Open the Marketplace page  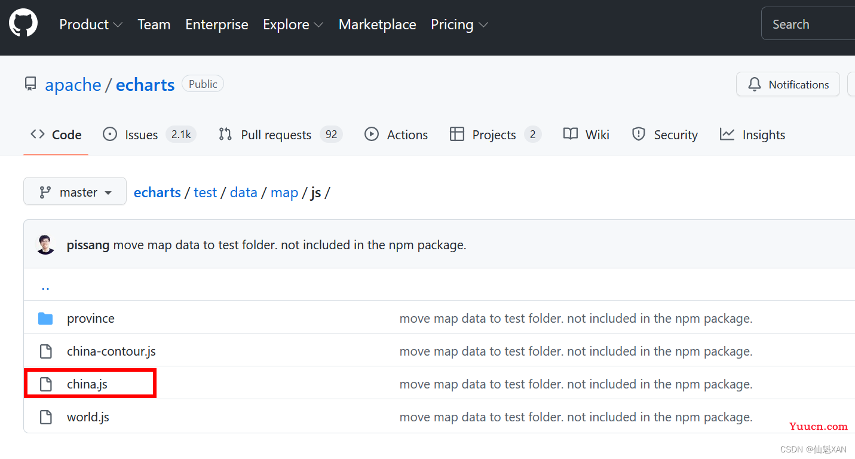(x=378, y=25)
